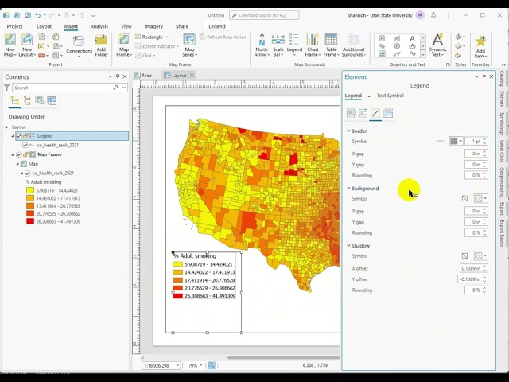This screenshot has width=509, height=382.
Task: Click the Undo arrow
Action: [x=37, y=15]
